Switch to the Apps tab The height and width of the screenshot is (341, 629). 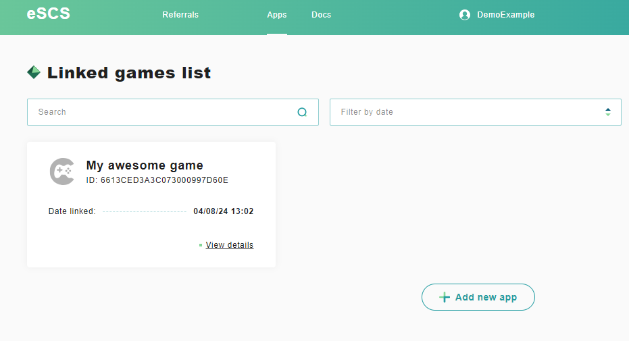[x=276, y=15]
